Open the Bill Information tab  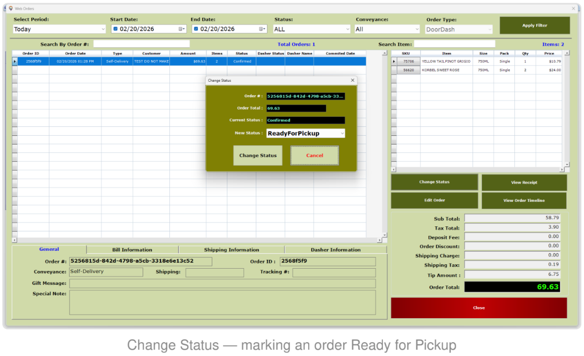coord(132,250)
